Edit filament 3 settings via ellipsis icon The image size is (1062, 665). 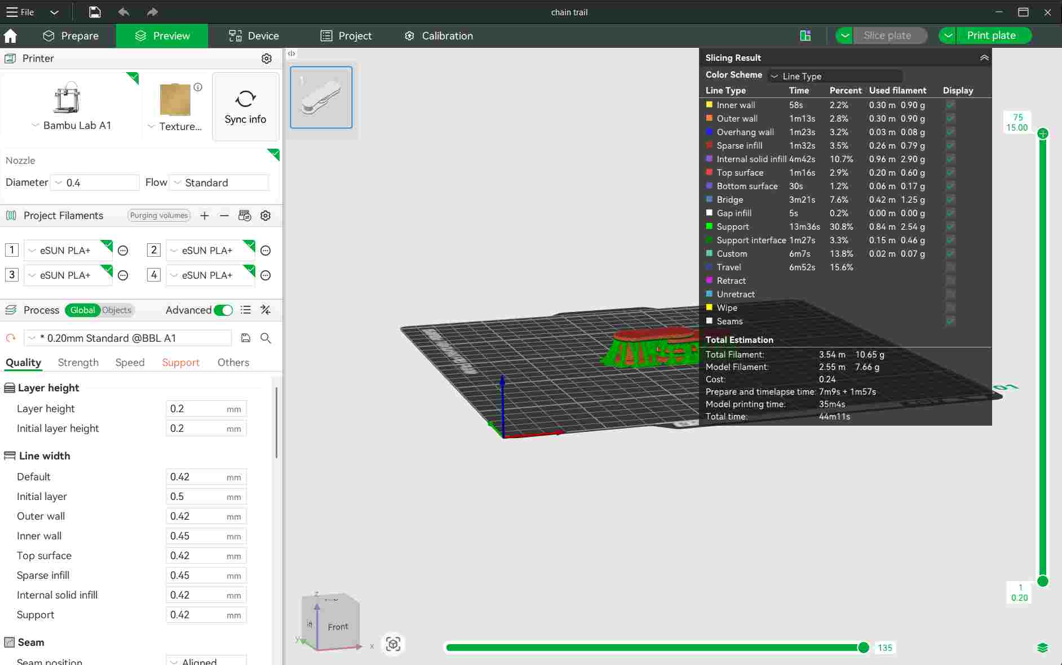[123, 275]
